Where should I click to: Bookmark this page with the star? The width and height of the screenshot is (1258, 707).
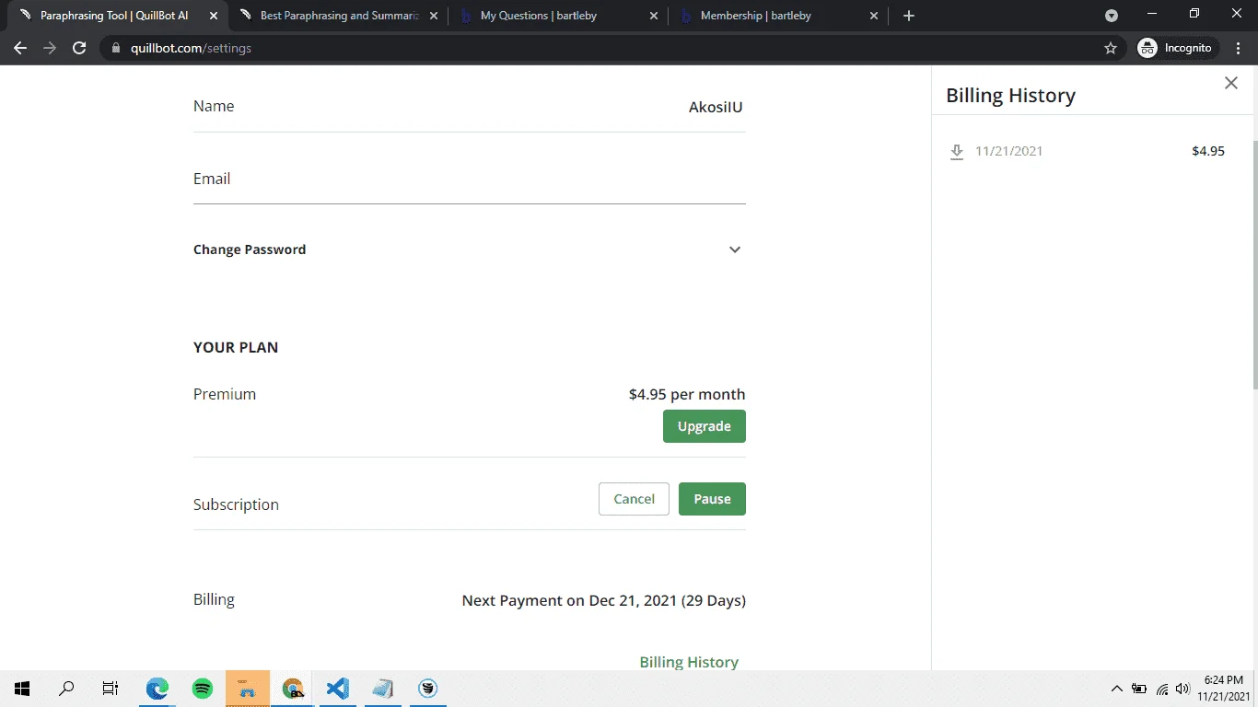coord(1111,48)
